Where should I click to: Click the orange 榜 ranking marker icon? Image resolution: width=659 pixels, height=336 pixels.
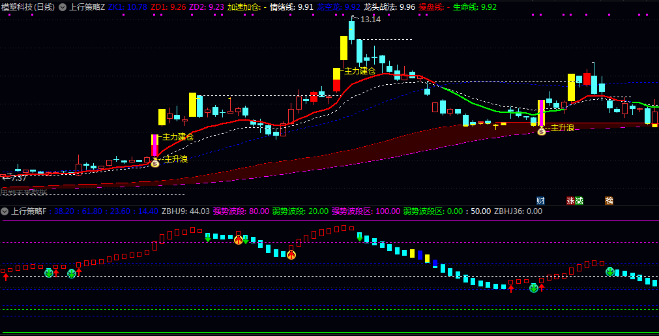point(609,200)
